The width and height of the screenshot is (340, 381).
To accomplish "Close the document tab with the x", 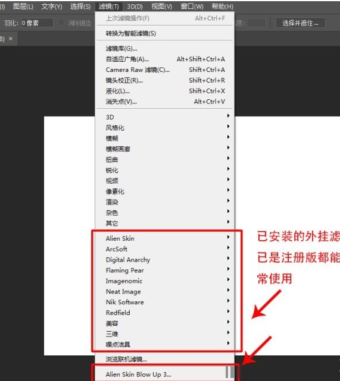I will (x=11, y=39).
